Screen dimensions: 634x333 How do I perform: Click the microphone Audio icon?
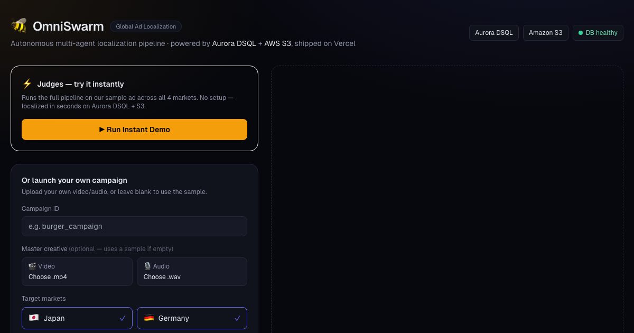[x=147, y=266]
